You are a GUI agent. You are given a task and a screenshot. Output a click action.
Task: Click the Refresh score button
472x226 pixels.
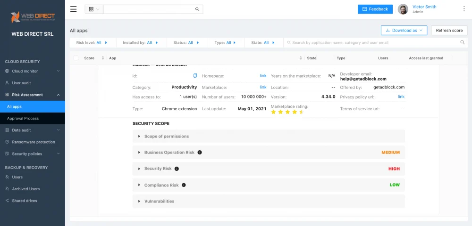(x=449, y=30)
